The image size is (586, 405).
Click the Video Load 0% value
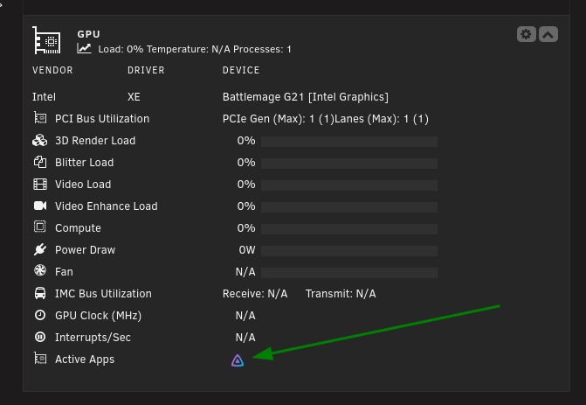tap(246, 185)
